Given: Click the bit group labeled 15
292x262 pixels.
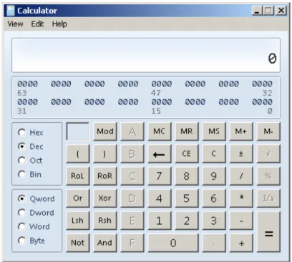Looking at the screenshot, I should [162, 102].
